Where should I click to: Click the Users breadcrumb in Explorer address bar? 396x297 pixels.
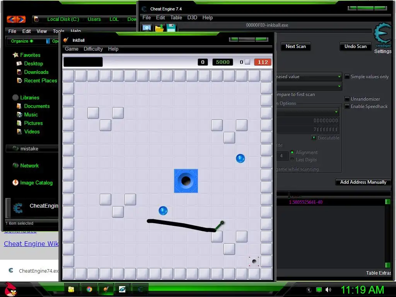click(94, 19)
